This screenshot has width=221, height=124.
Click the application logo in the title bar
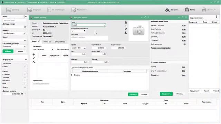pos(2,2)
